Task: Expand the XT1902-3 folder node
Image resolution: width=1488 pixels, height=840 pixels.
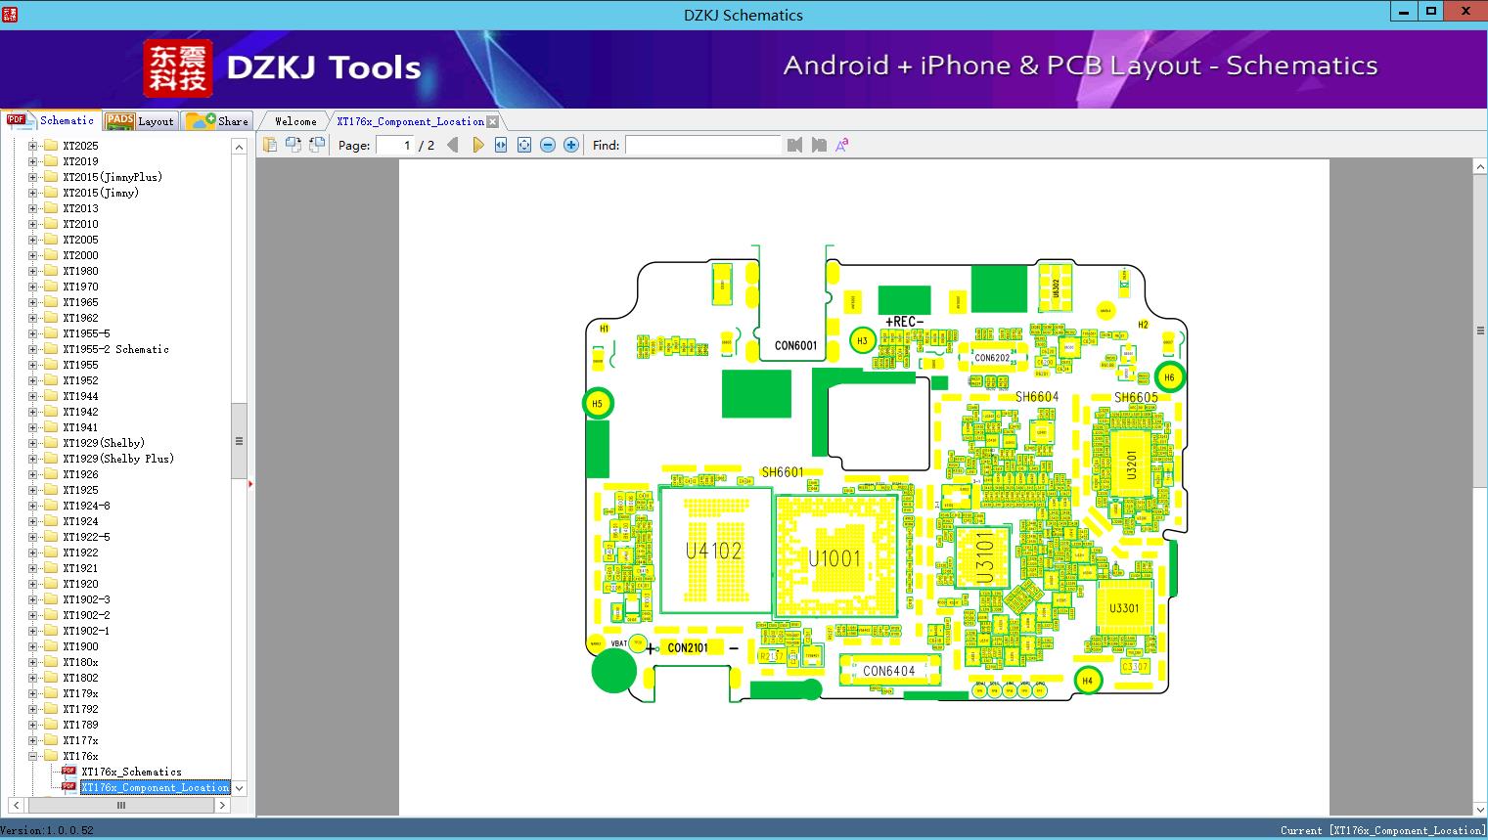Action: coord(32,599)
